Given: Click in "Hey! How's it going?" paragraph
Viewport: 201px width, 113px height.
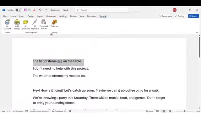Looking at the screenshot, I should 96,90.
